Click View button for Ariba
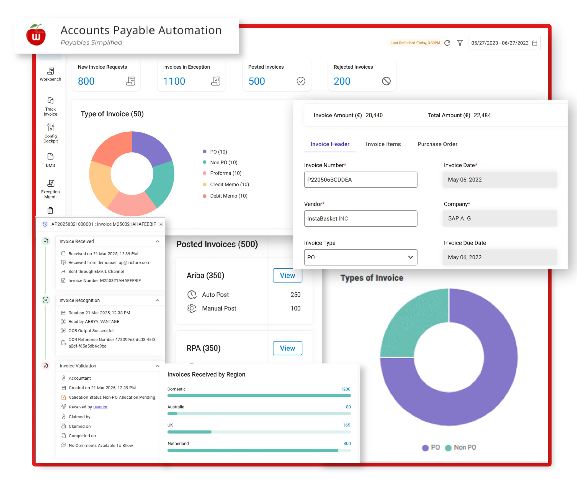 287,276
